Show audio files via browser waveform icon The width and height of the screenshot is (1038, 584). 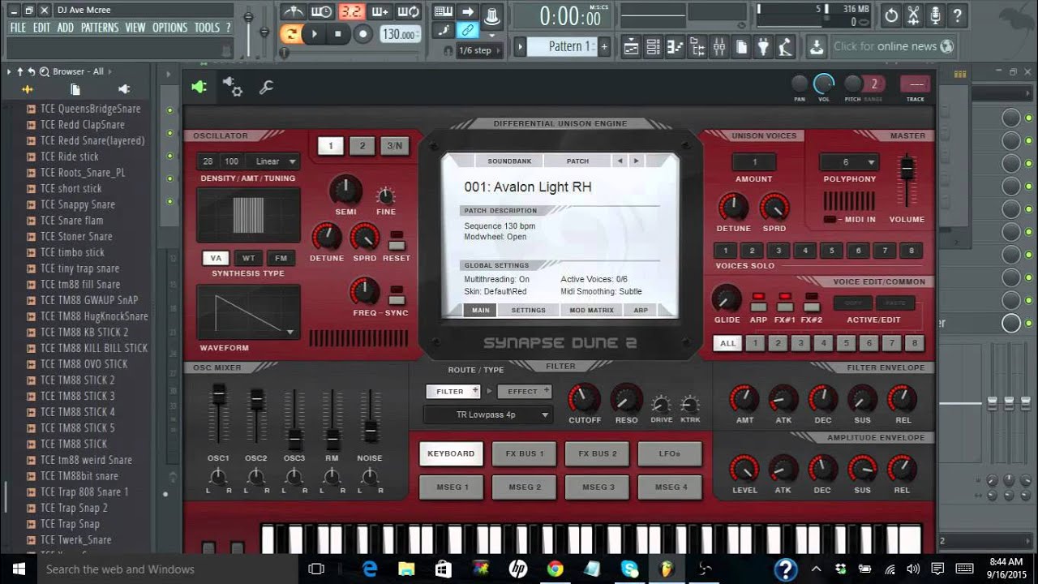tap(28, 89)
